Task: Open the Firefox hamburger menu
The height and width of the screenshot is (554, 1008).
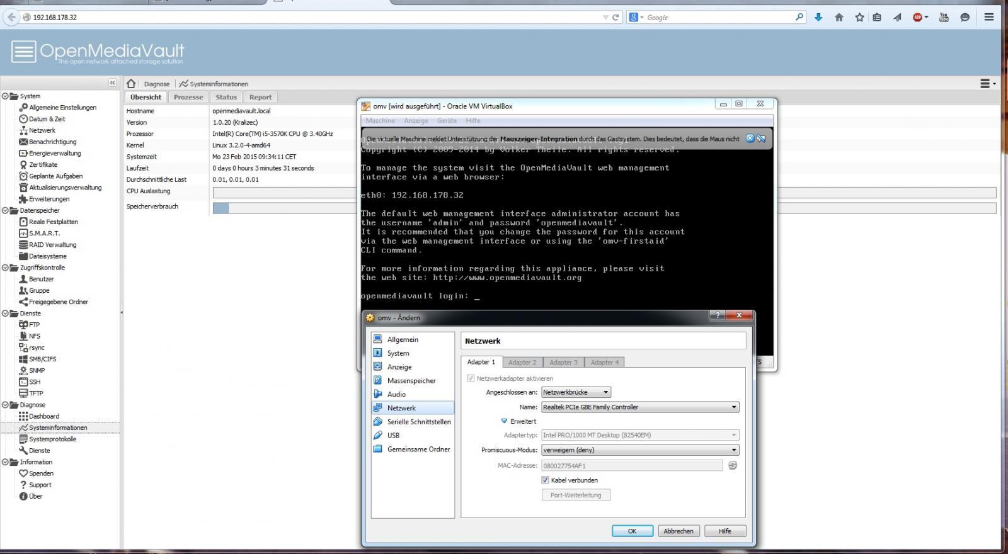Action: point(989,17)
